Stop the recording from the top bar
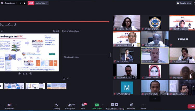Viewport: 195px width, 111px height. 25,3
